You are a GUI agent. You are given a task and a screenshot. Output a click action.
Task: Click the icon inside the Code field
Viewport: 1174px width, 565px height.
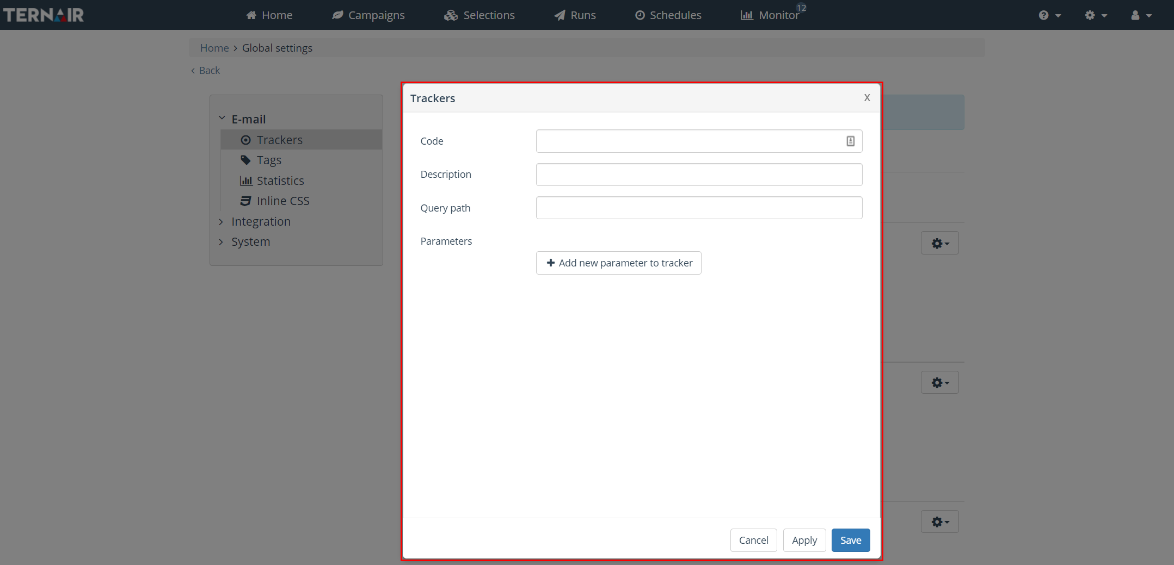coord(851,141)
